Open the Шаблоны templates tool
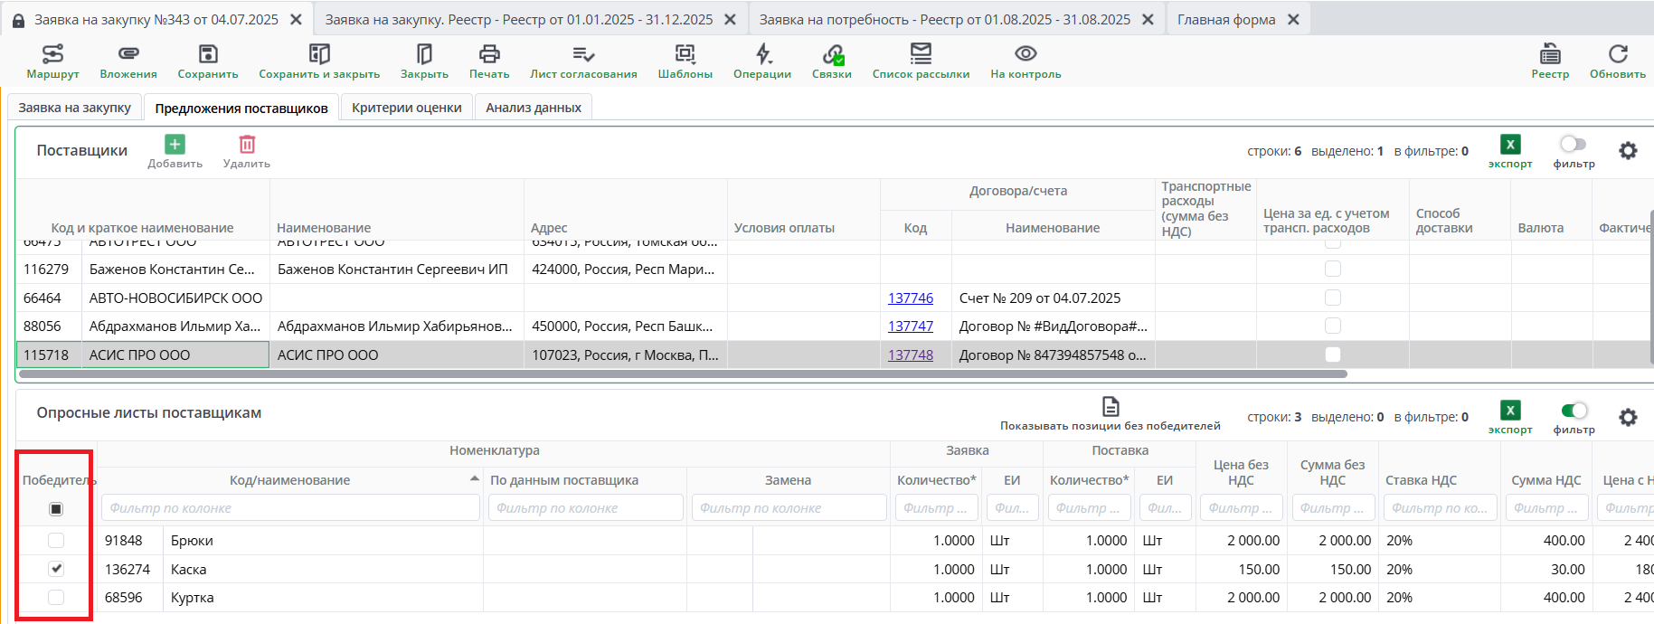Image resolution: width=1654 pixels, height=624 pixels. point(685,56)
